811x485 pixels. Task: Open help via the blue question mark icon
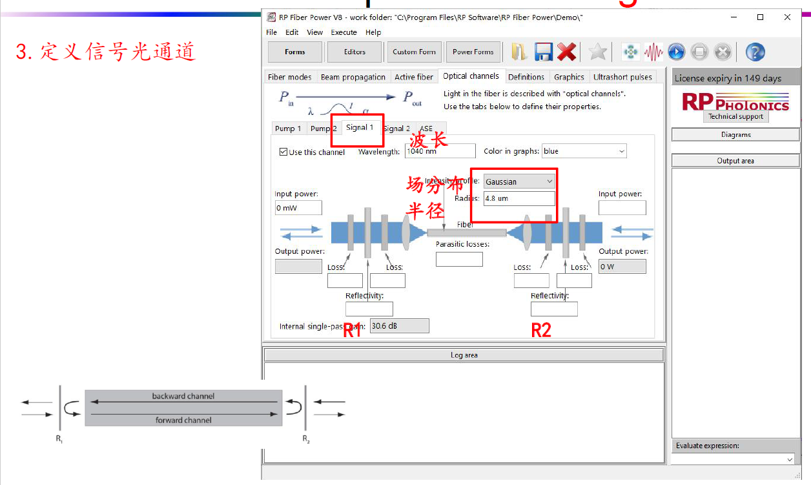click(x=755, y=52)
